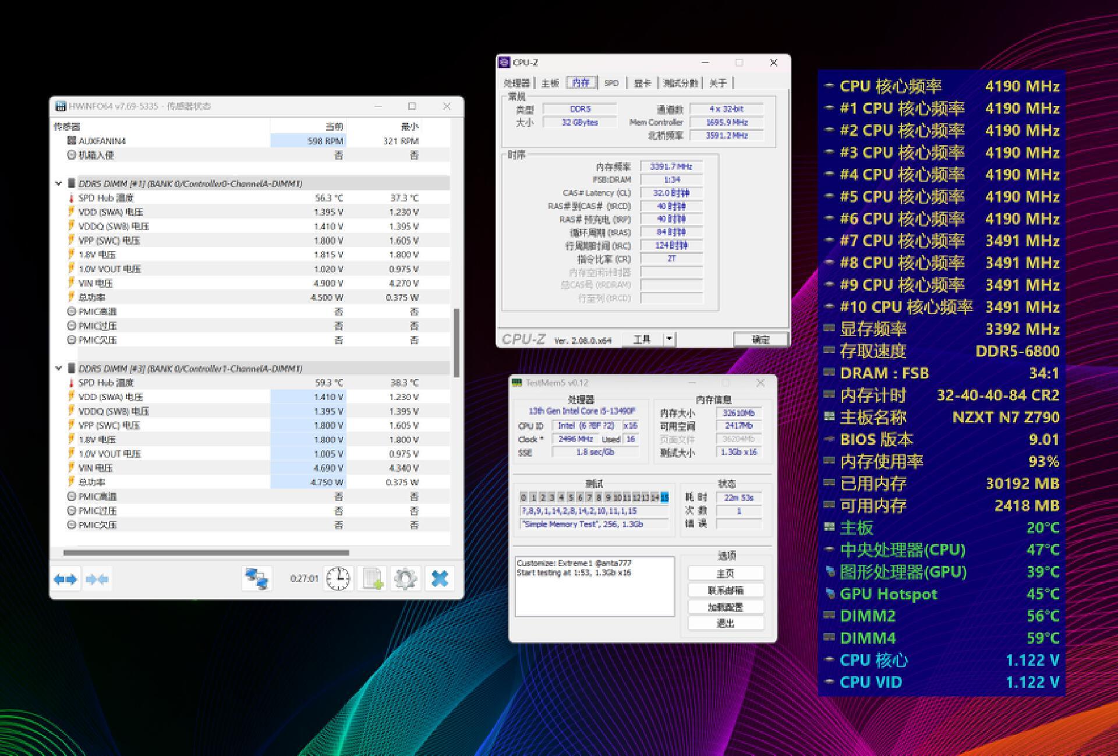Click the CPU-Z title bar logo icon
This screenshot has height=756, width=1118.
[505, 62]
